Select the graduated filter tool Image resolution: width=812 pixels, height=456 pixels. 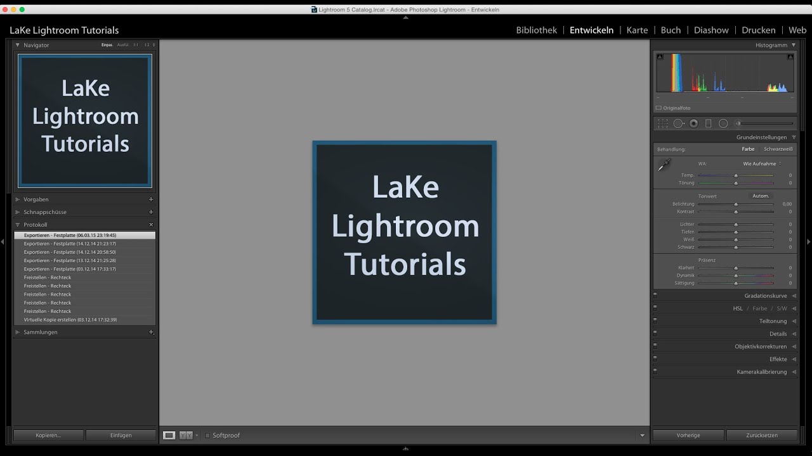pos(709,123)
